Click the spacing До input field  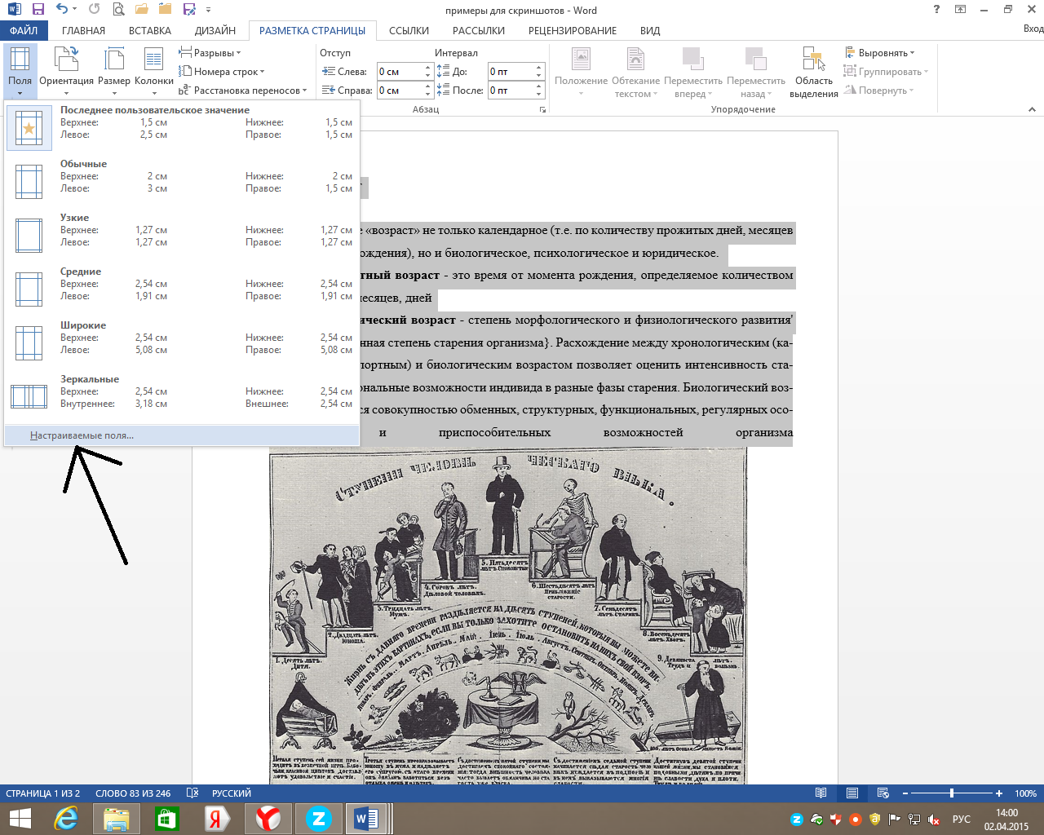(x=511, y=72)
